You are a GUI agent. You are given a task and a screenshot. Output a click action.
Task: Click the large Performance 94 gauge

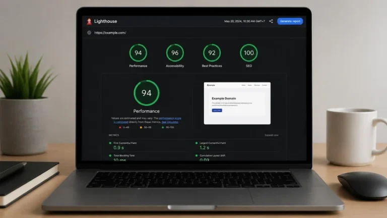147,93
